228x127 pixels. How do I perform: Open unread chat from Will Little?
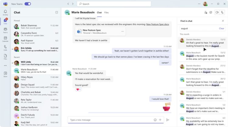pyautogui.click(x=36, y=63)
